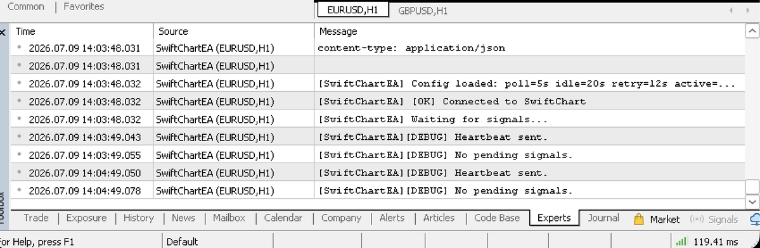Image resolution: width=760 pixels, height=248 pixels.
Task: Open the Trade tab
Action: 36,218
